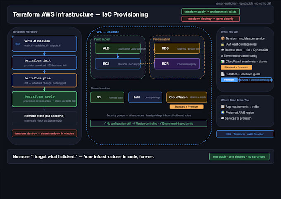Select the terraform init step box

(x=45, y=62)
